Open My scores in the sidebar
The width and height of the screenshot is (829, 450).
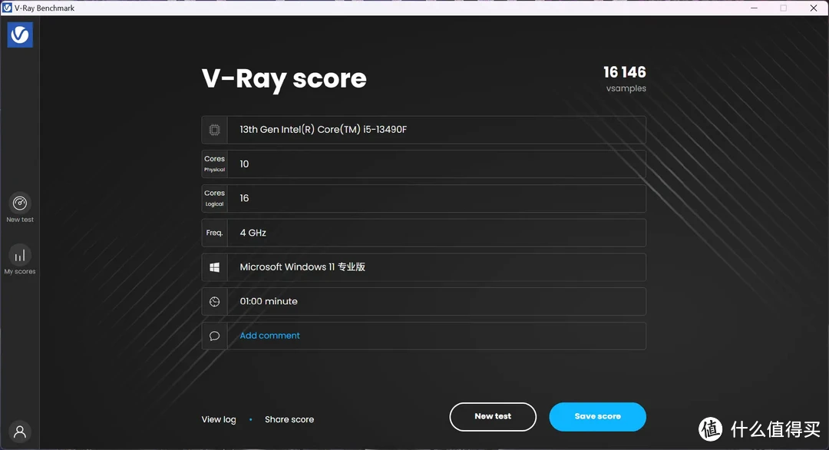[20, 260]
